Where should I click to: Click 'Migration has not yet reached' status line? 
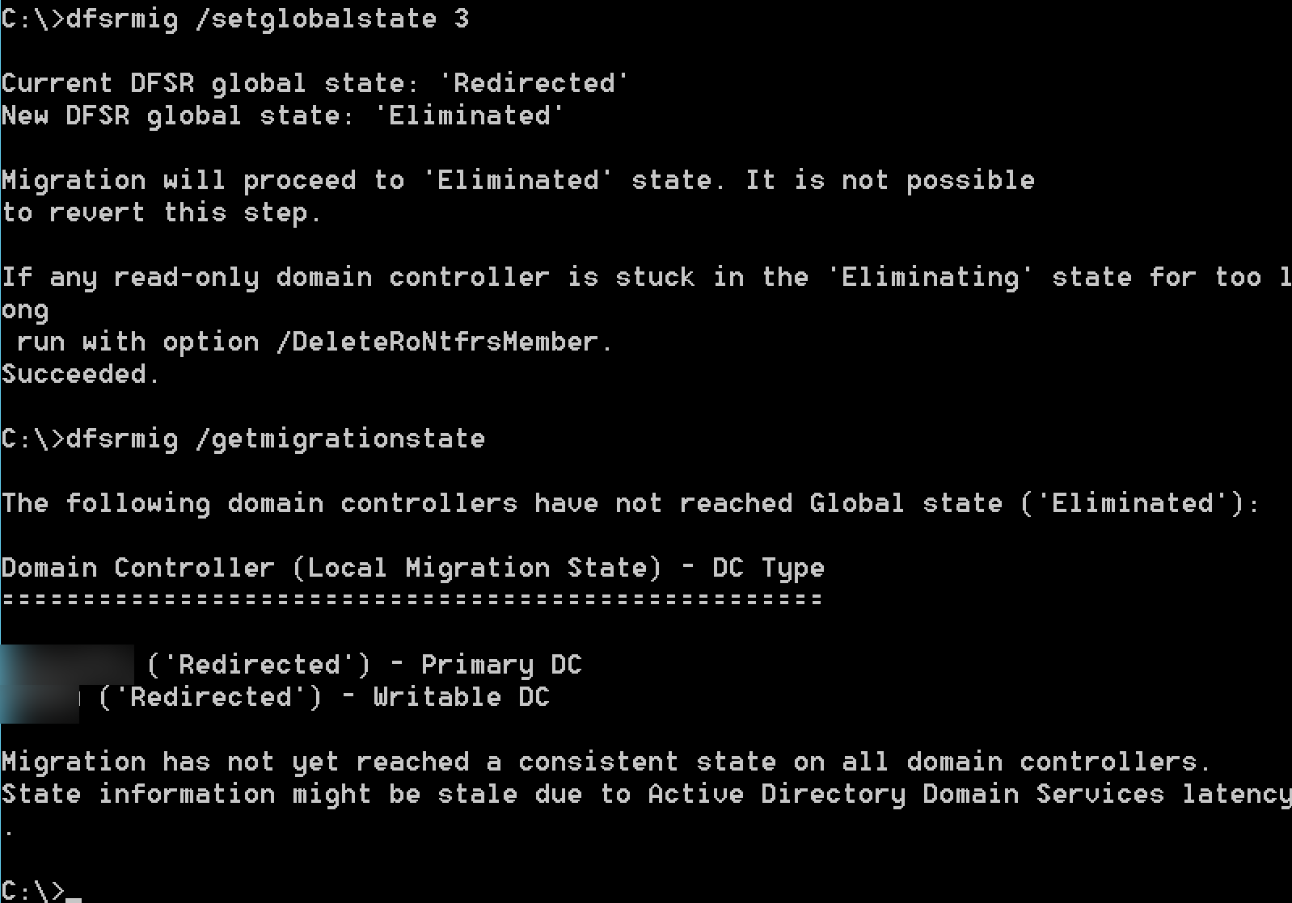pyautogui.click(x=606, y=762)
